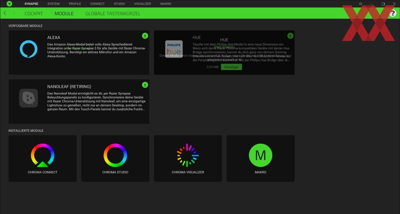Screen dimensions: 400x214
Task: Switch to the Synapse tab
Action: click(31, 4)
